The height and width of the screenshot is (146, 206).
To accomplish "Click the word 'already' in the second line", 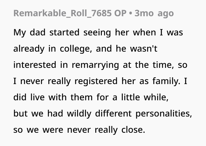I will coord(29,49).
